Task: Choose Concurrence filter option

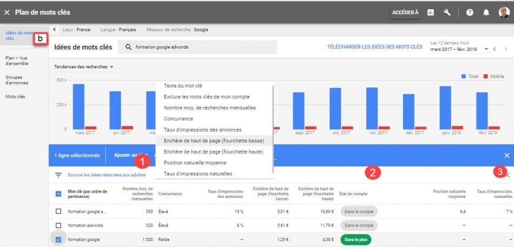Action: click(179, 119)
